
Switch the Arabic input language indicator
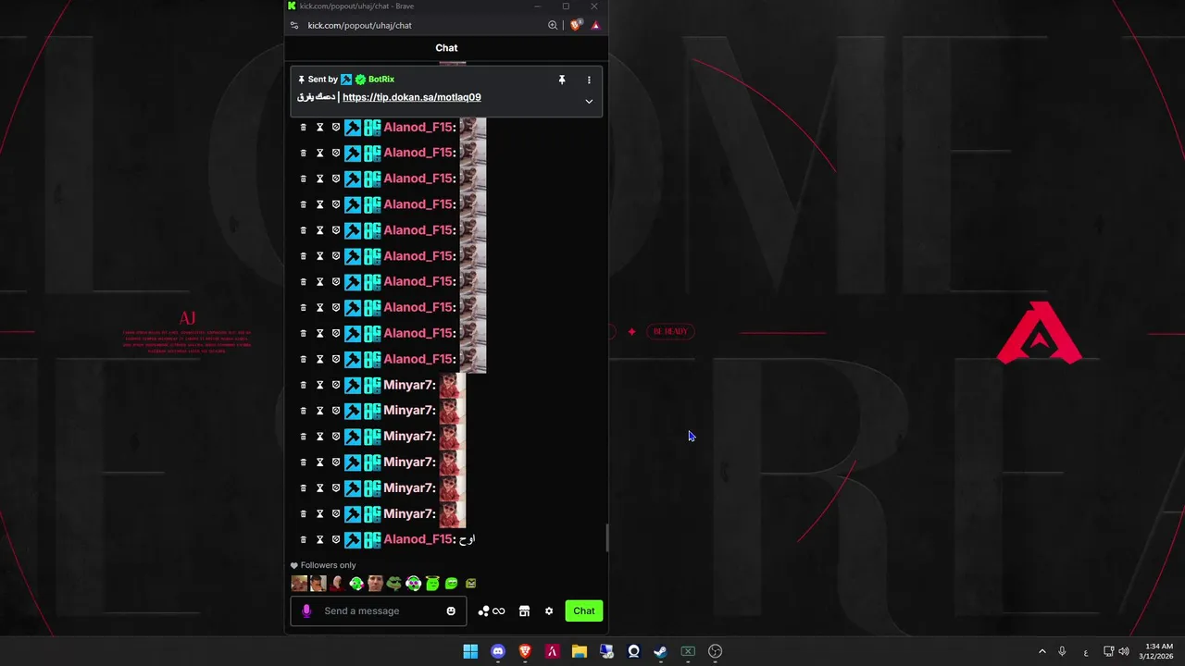[x=1086, y=652]
